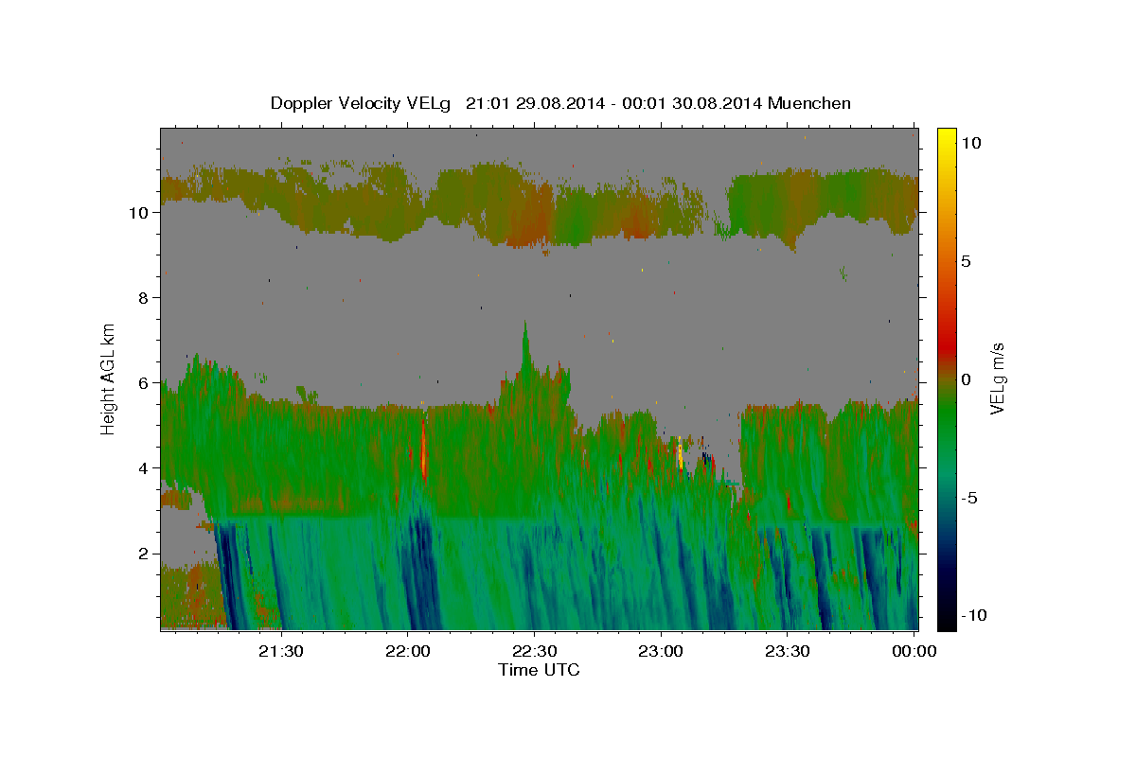Click height tick label '2'
This screenshot has height=757, width=1136.
(x=144, y=554)
